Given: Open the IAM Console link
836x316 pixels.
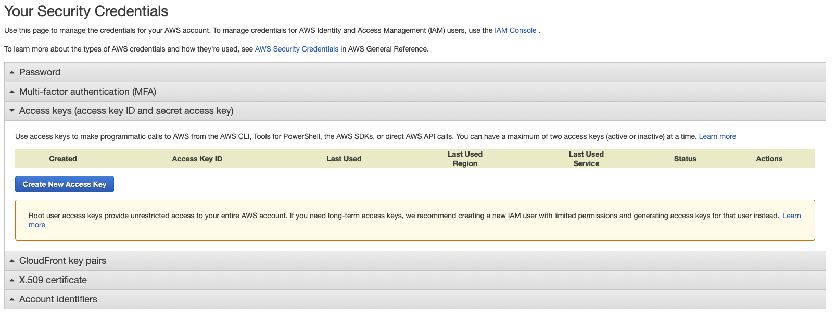Looking at the screenshot, I should pyautogui.click(x=515, y=30).
